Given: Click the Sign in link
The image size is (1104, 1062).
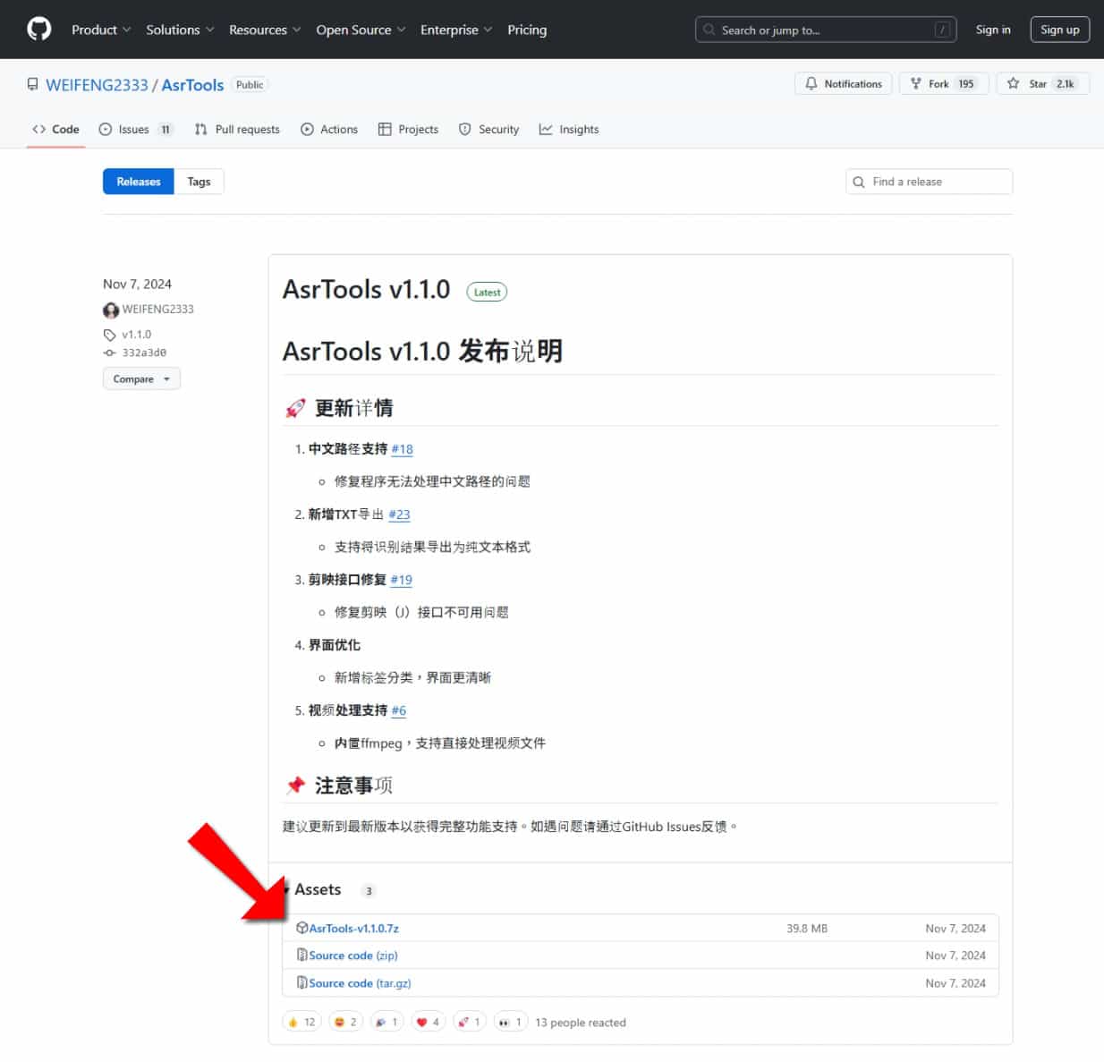Looking at the screenshot, I should pos(993,30).
